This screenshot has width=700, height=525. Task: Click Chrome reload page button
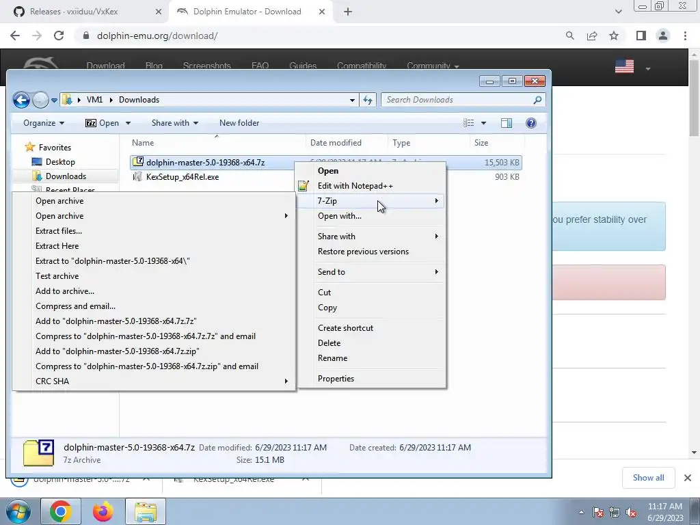(59, 36)
